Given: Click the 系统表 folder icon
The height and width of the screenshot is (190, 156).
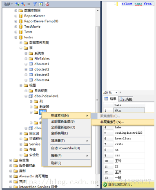Looking at the screenshot, I should point(31,53).
